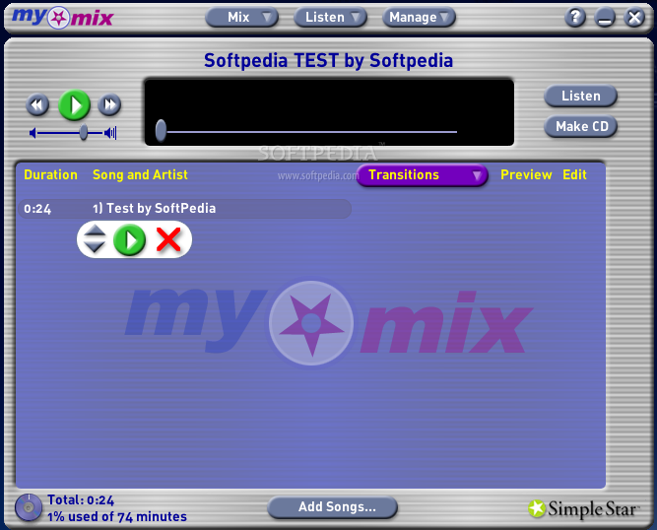The image size is (657, 530).
Task: Click the CD disc icon at bottom
Action: [29, 507]
